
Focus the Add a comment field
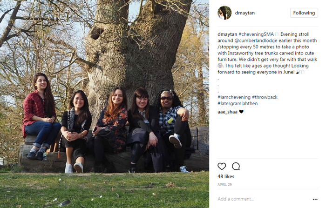click(264, 199)
